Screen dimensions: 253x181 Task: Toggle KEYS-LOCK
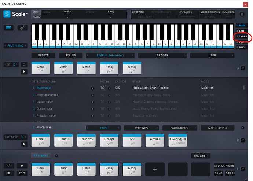point(185,12)
